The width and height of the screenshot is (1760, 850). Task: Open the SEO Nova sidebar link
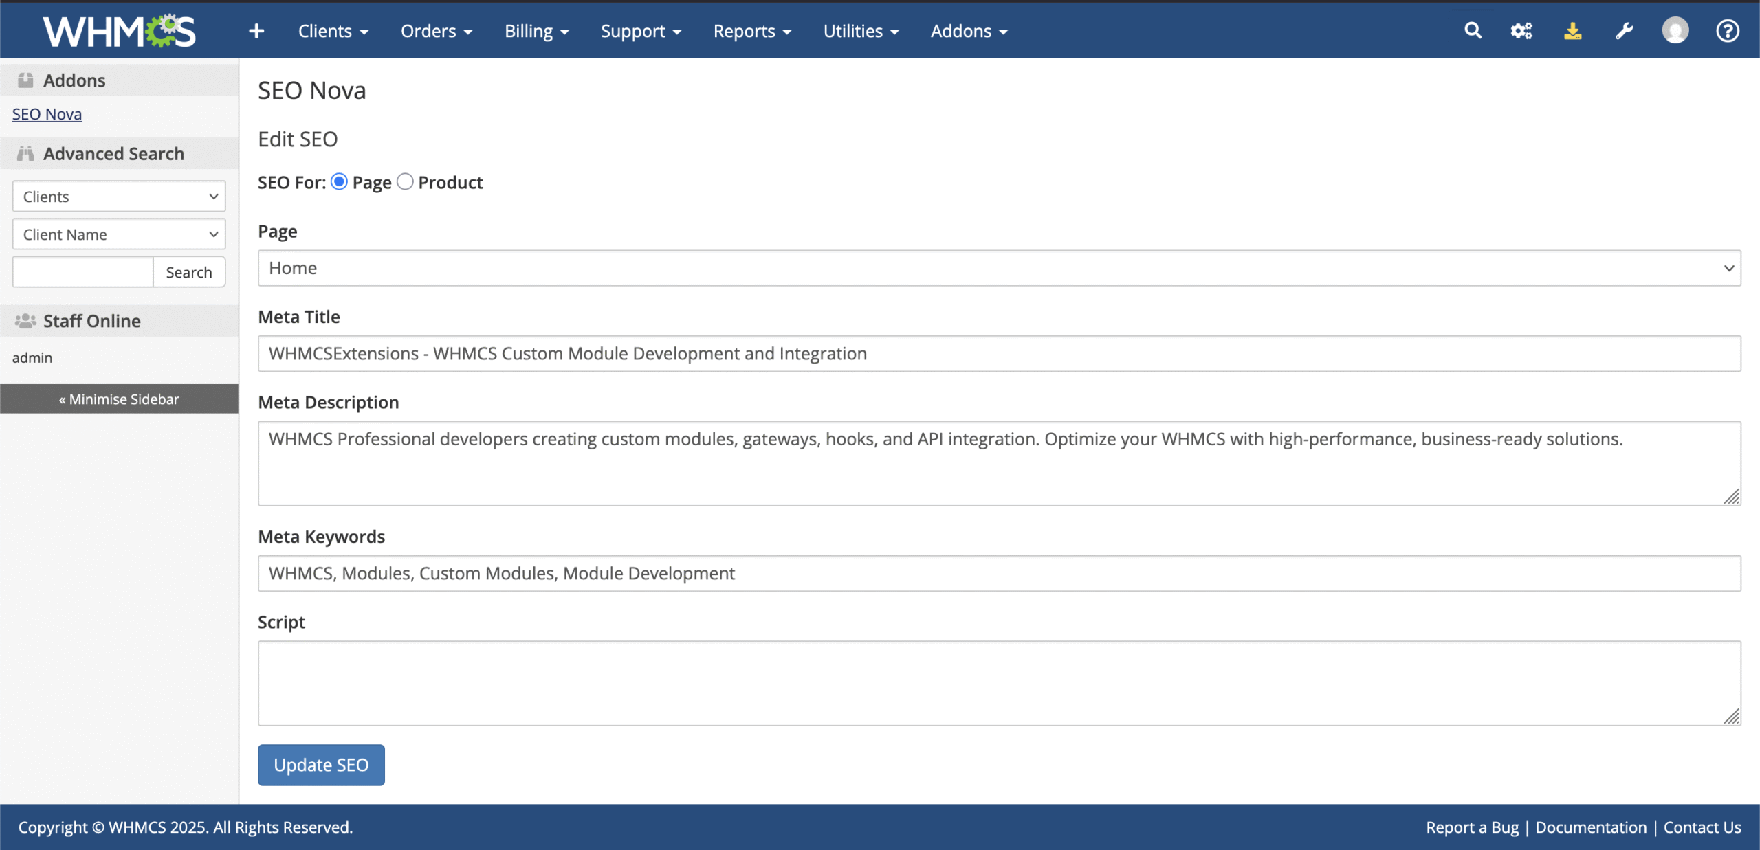pos(47,114)
